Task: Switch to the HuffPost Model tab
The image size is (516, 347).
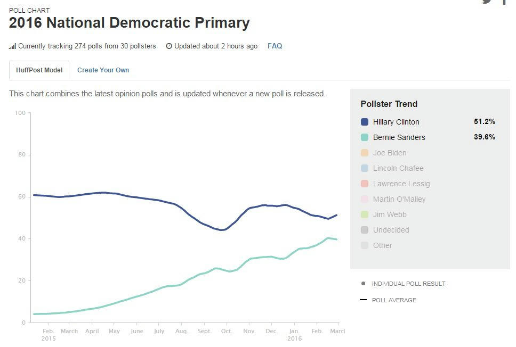Action: [39, 70]
